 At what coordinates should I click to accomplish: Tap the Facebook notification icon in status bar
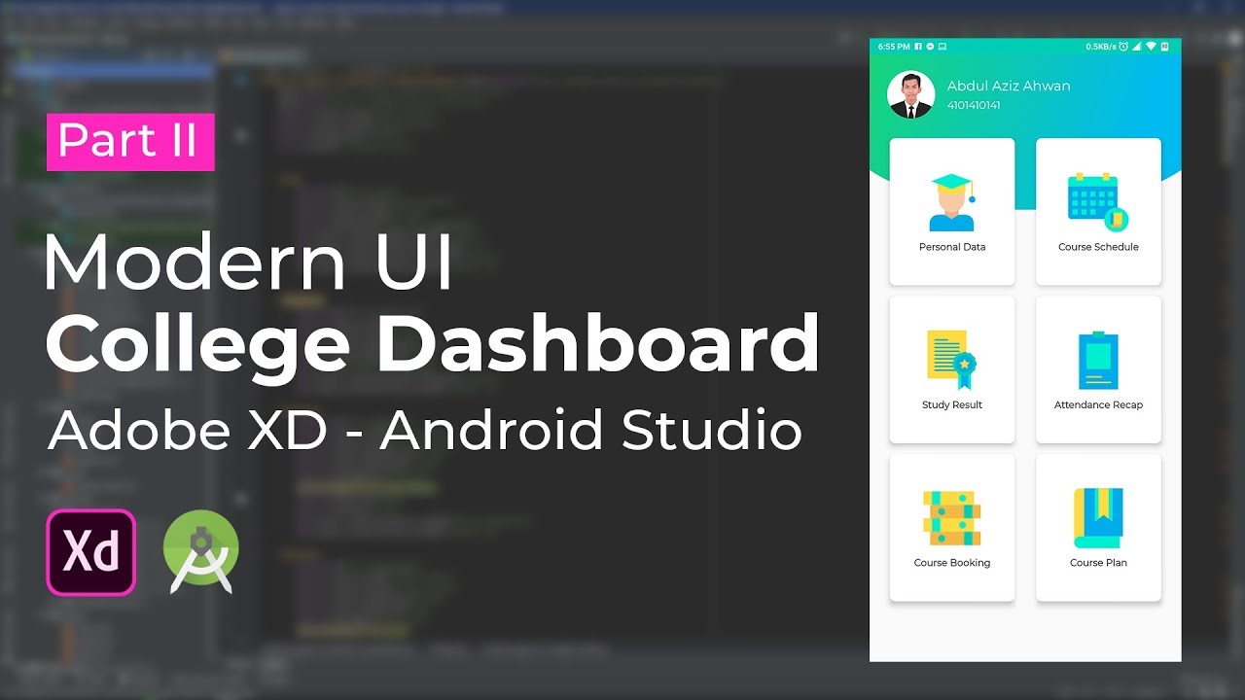tap(919, 47)
